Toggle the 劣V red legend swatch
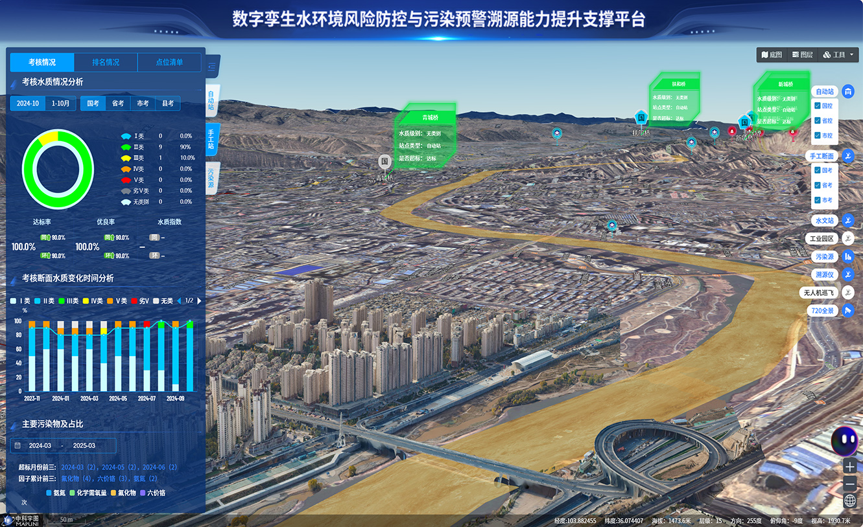This screenshot has height=527, width=863. coord(135,301)
